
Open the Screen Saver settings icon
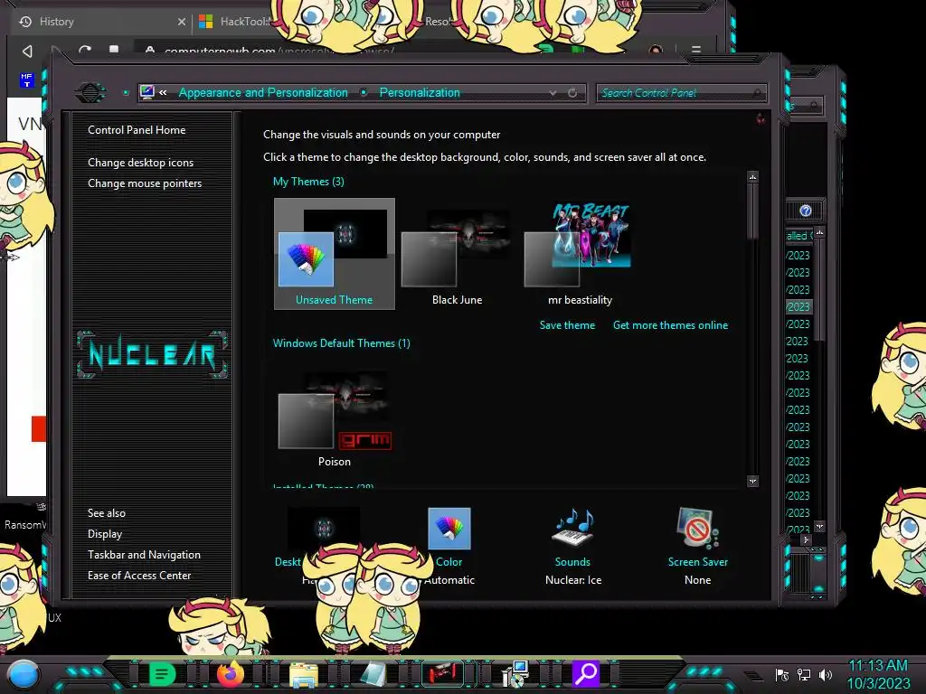tap(697, 528)
